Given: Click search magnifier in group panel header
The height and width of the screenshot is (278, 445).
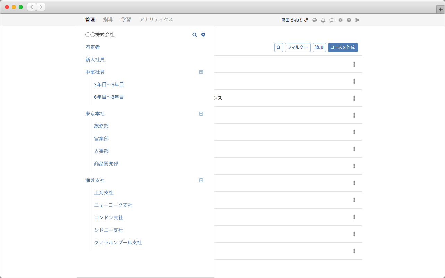Looking at the screenshot, I should (195, 35).
